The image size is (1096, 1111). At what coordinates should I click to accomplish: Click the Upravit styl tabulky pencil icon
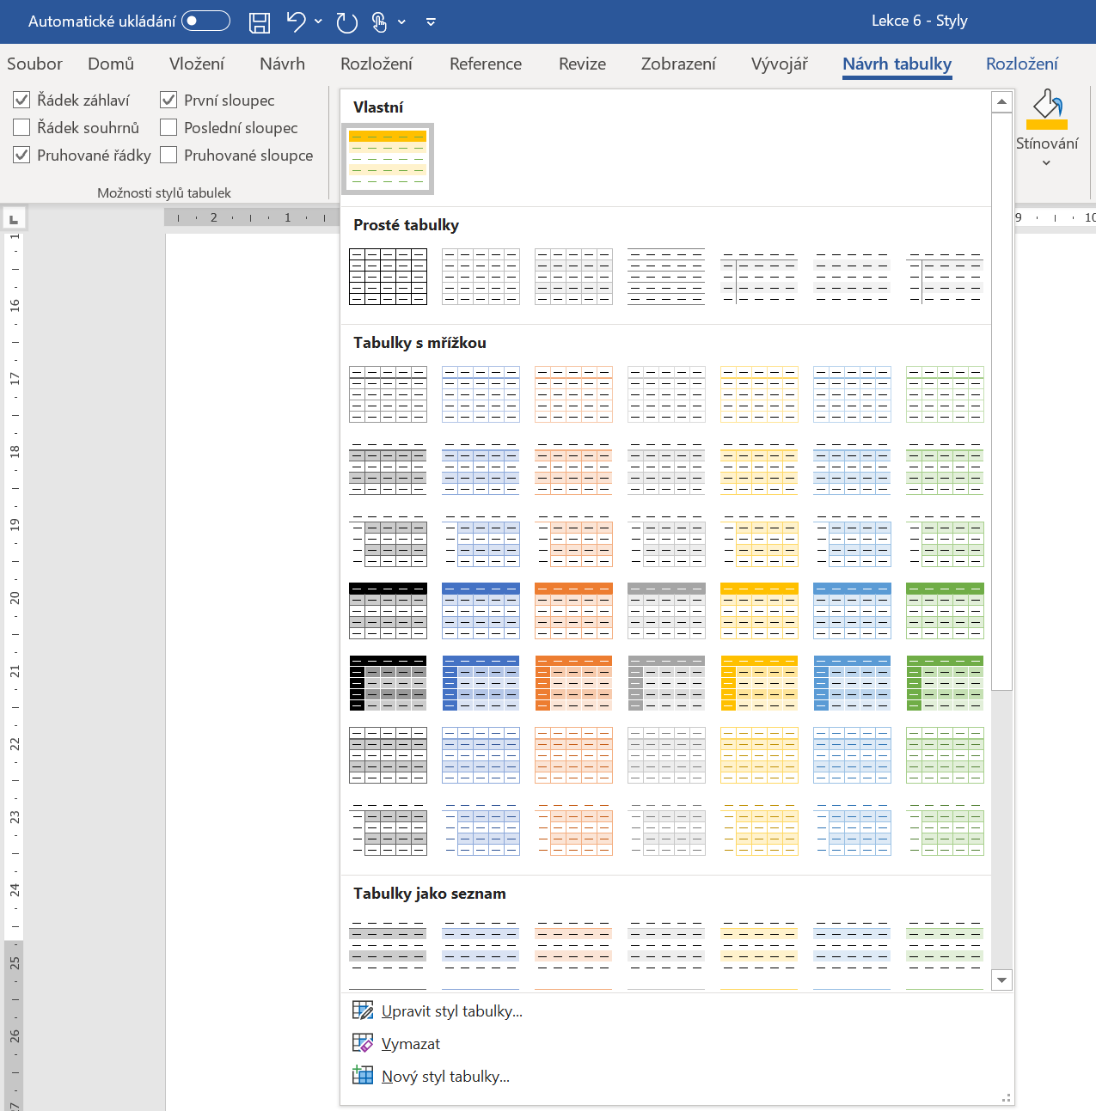pyautogui.click(x=363, y=1010)
